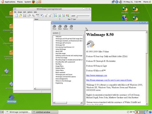
Task: Create a new image with WinImage's New icon
Action: [16, 16]
